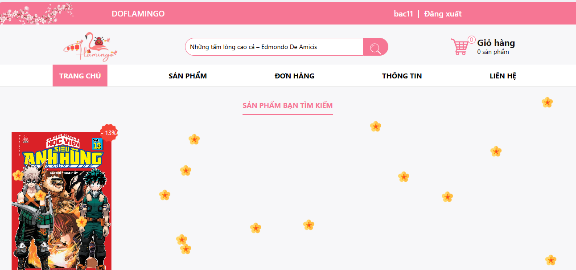The width and height of the screenshot is (576, 270).
Task: Click the SẢN PHẨM BẠN TÌM KIẾM heading
Action: pos(288,106)
